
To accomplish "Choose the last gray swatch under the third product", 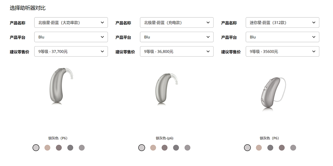I will tap(293, 148).
